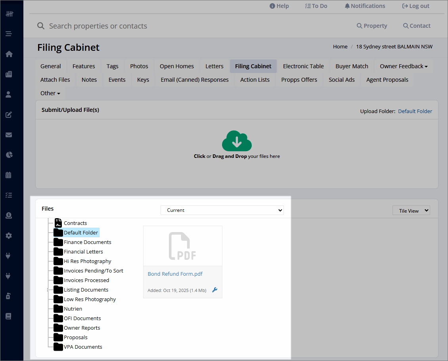Open the Propps Offers tab

(x=299, y=80)
